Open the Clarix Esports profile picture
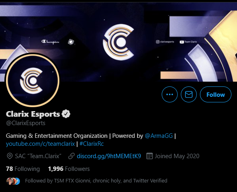Screen dimensions: 237x192 pyautogui.click(x=33, y=80)
